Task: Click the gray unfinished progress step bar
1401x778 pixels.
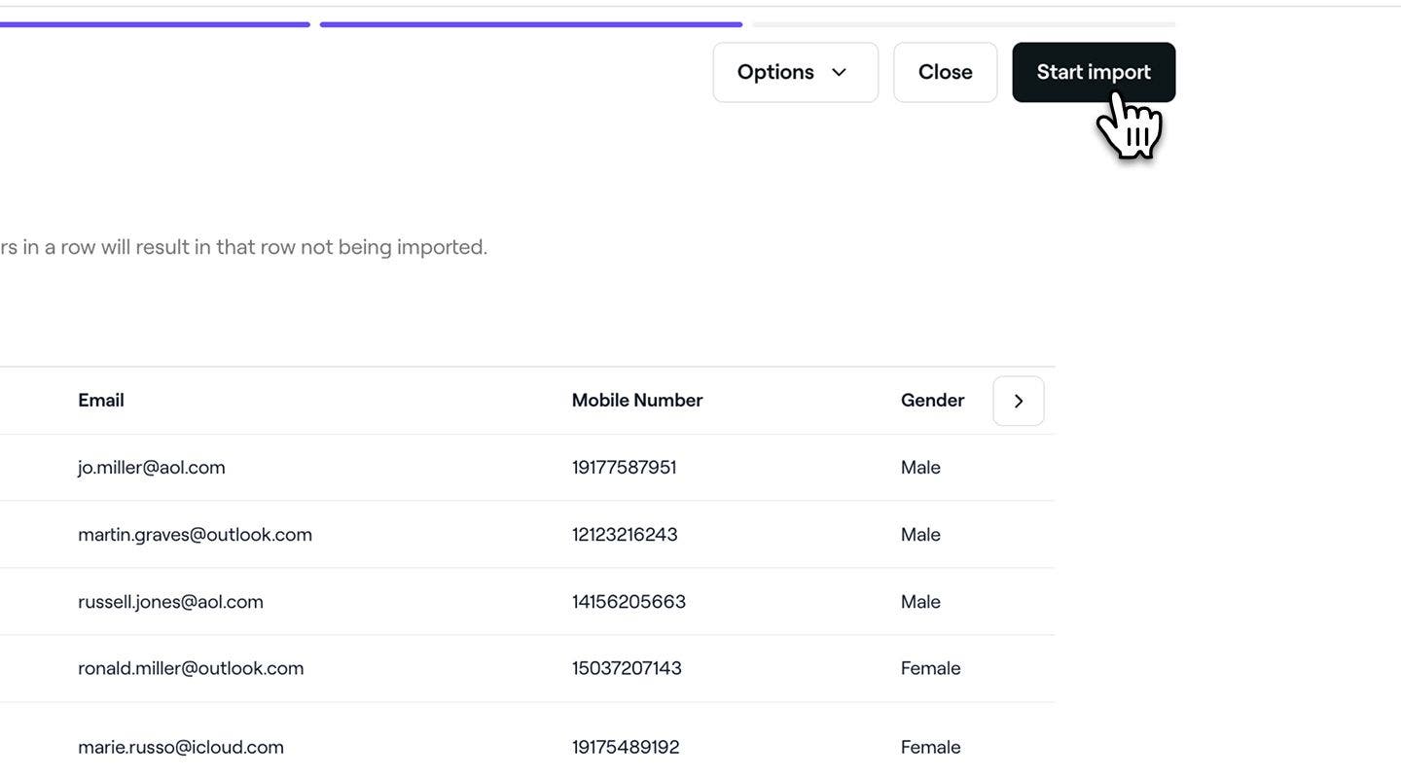Action: coord(964,24)
